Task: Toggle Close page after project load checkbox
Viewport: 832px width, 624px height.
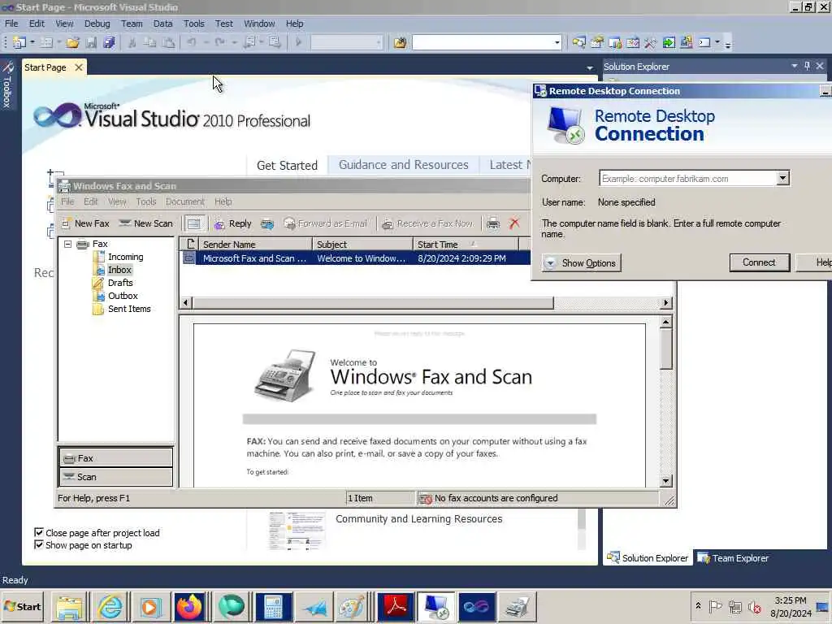Action: [x=39, y=532]
